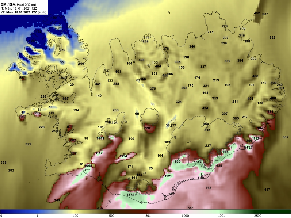Click the map value 215
The height and width of the screenshot is (218, 291).
click(x=210, y=32)
